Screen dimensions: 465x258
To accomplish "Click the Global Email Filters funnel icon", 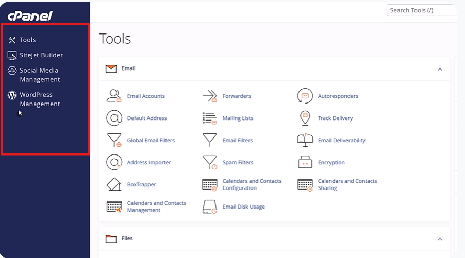I will click(114, 140).
